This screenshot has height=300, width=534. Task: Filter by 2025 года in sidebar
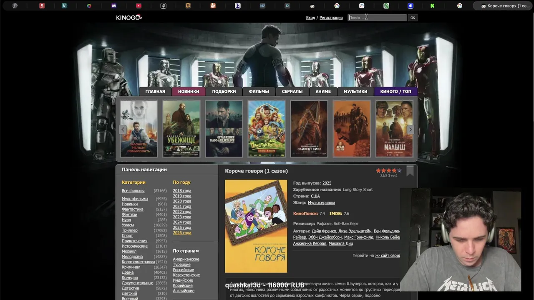pos(182,227)
